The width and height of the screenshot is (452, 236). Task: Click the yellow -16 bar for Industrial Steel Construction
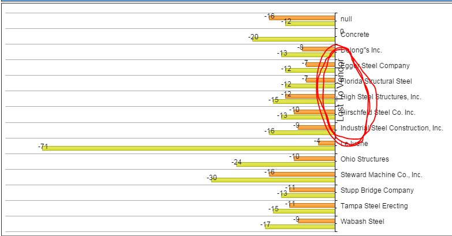[x=302, y=133]
